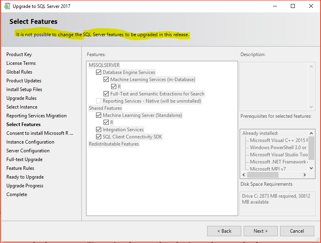321x243 pixels.
Task: Toggle R checkbox under Machine Learning Server
Action: point(106,122)
